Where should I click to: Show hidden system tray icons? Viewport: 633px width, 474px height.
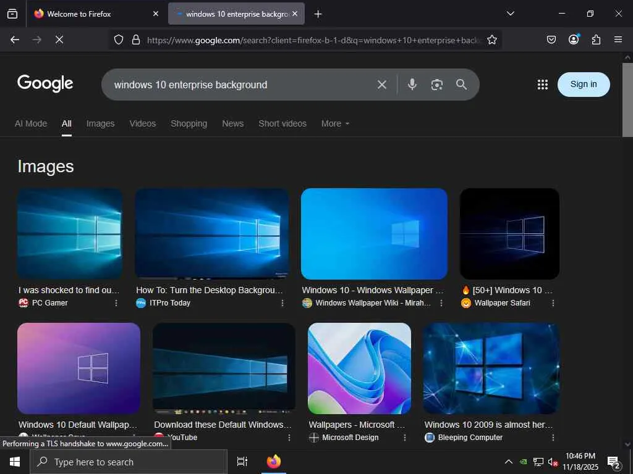click(509, 462)
